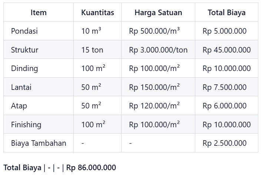The height and width of the screenshot is (175, 262).
Task: Click the Rp 86.000.000 grand total text
Action: pos(91,168)
